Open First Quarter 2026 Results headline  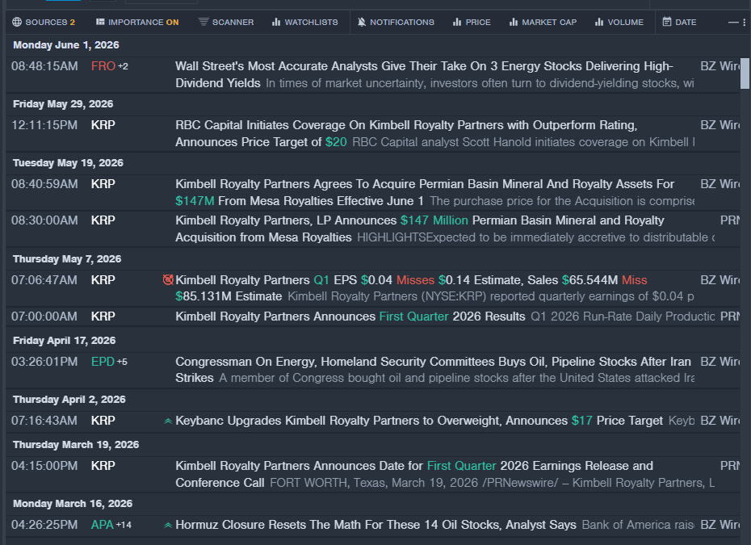coord(350,317)
